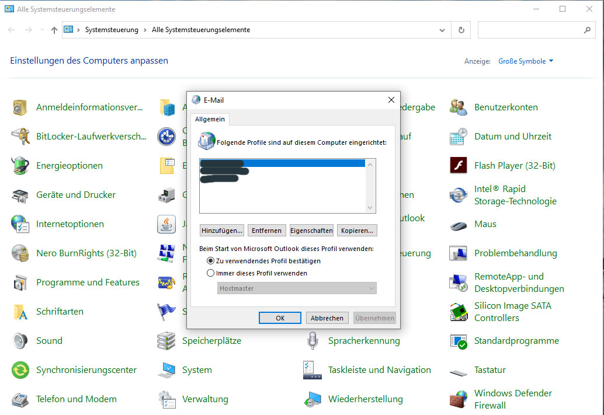Open the recent locations dropdown arrow
Image resolution: width=604 pixels, height=415 pixels.
coord(42,30)
